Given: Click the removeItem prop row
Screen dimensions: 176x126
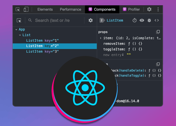Looking at the screenshot, I should pyautogui.click(x=123, y=44).
